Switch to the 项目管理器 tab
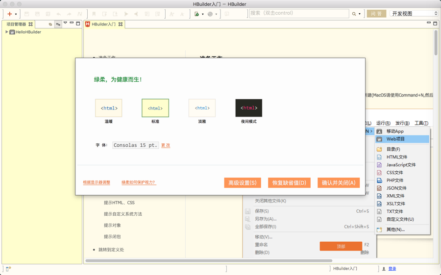 (x=16, y=24)
